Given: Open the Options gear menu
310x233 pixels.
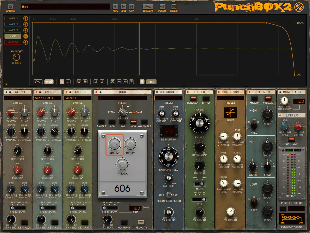Looking at the screenshot, I should (10, 7).
